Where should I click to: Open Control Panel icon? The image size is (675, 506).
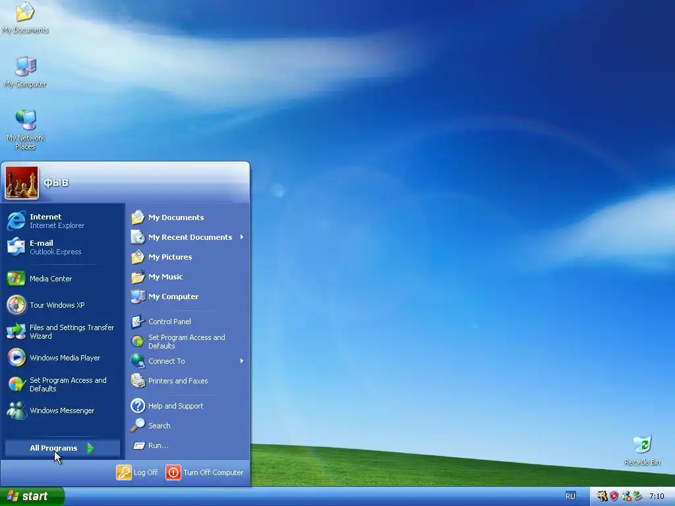click(x=138, y=322)
